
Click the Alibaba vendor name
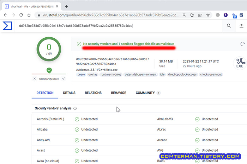(x=42, y=130)
